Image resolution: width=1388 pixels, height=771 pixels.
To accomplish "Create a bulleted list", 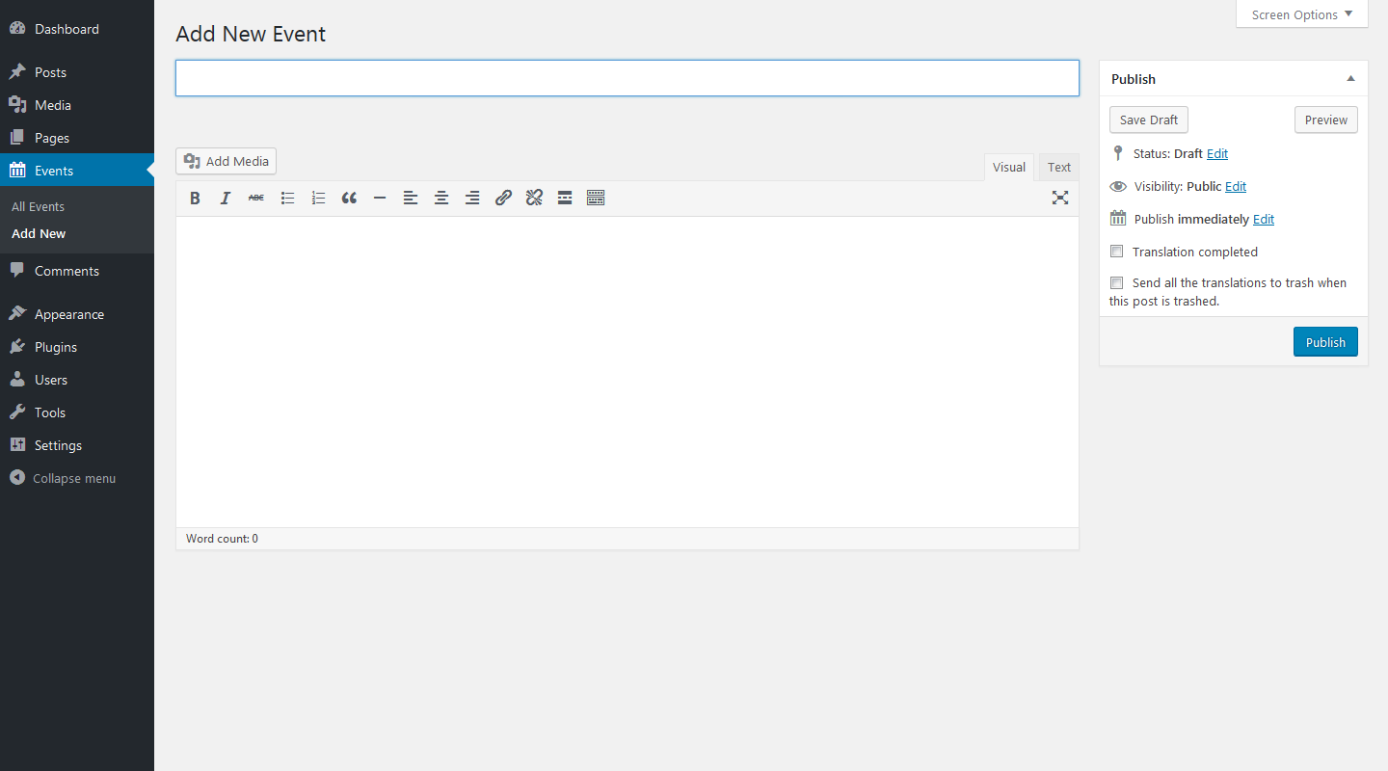I will point(287,198).
